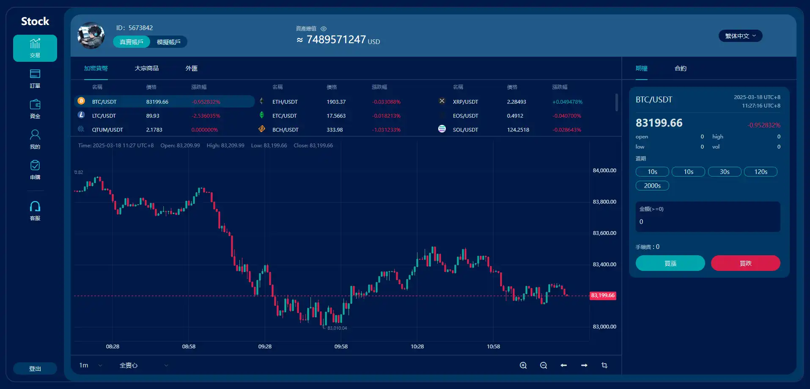810x389 pixels.
Task: Open the 交易 trading sidebar icon
Action: tap(35, 48)
